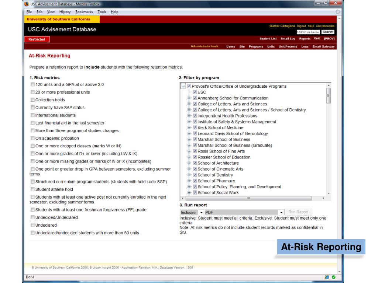The image size is (378, 283).
Task: Check 'Lost financial aid in the last semester'
Action: (32, 123)
